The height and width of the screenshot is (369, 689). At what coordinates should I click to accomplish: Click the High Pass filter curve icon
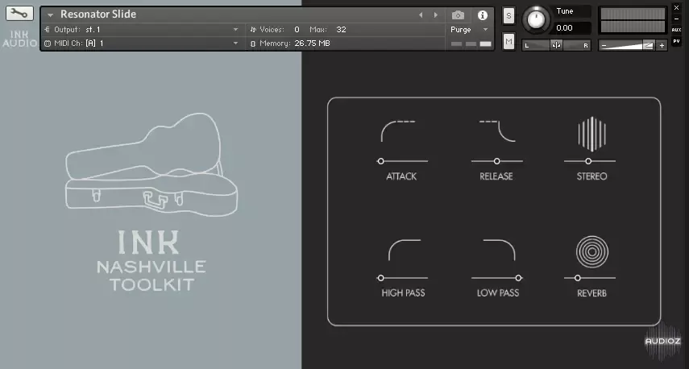point(405,250)
